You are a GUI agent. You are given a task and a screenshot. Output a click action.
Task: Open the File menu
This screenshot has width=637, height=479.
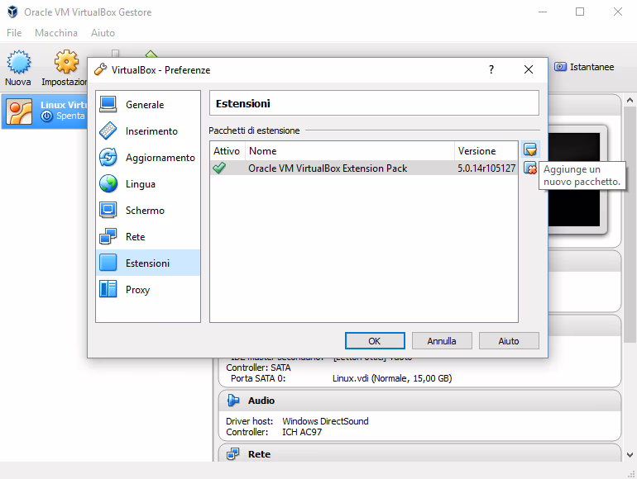click(14, 33)
